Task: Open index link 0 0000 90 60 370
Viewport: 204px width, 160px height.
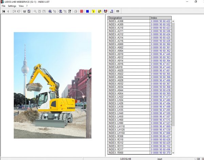Action: click(x=161, y=153)
